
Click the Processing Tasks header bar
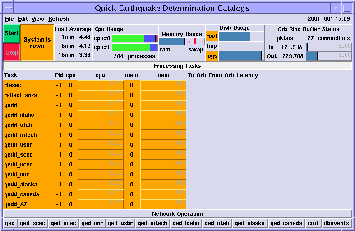pos(178,66)
